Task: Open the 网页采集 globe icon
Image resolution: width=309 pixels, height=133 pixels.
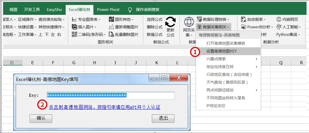Action: (189, 22)
